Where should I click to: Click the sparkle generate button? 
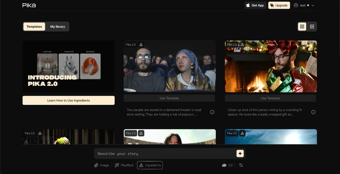(x=240, y=153)
